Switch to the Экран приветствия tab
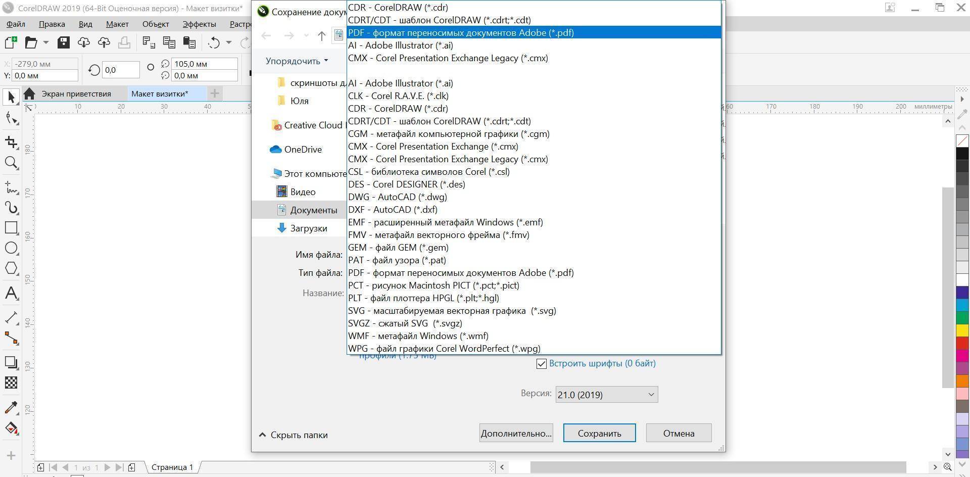The image size is (970, 477). click(x=76, y=93)
